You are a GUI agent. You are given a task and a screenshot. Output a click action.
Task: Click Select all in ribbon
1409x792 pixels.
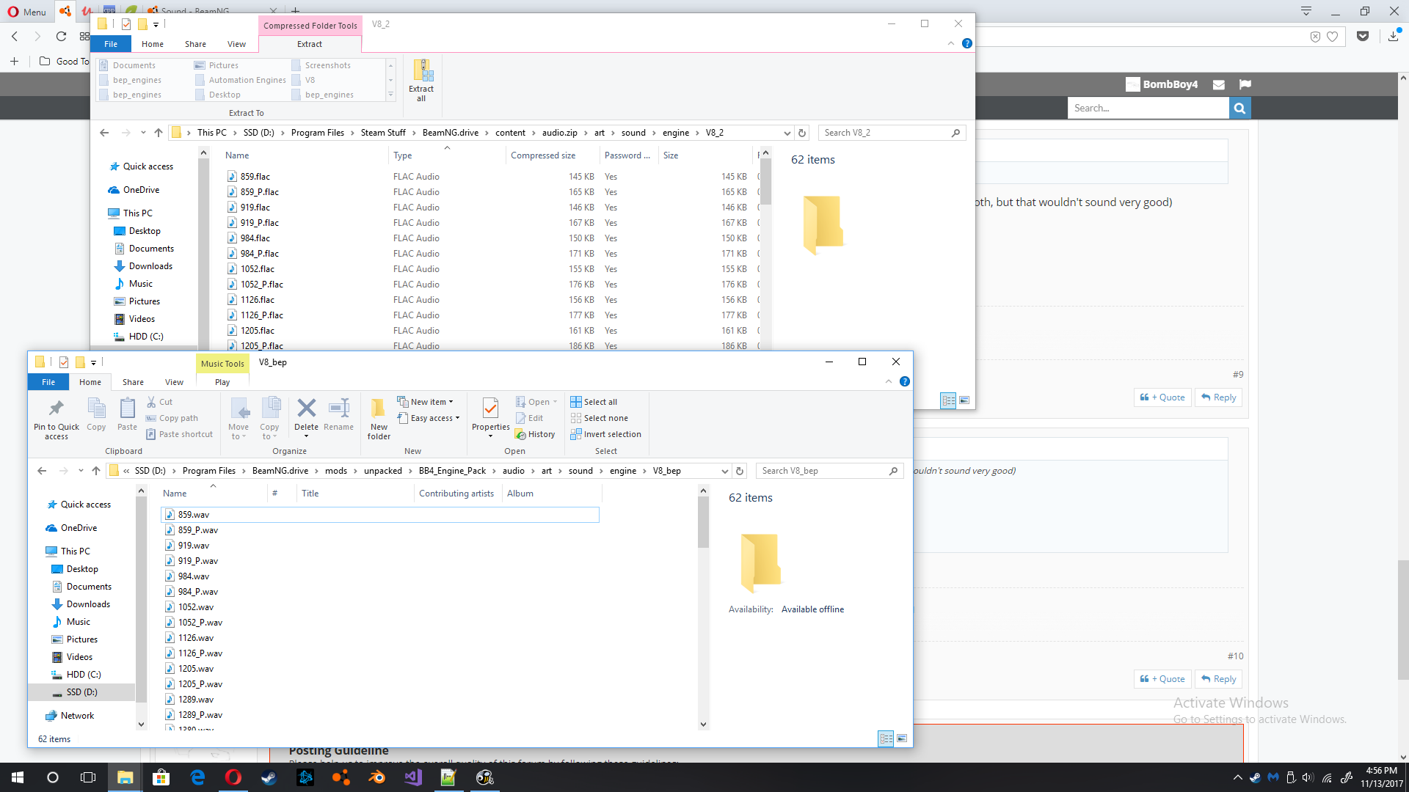tap(594, 402)
